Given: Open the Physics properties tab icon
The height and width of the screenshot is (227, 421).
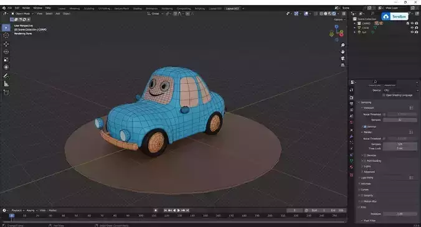Looking at the screenshot, I should pyautogui.click(x=351, y=149).
